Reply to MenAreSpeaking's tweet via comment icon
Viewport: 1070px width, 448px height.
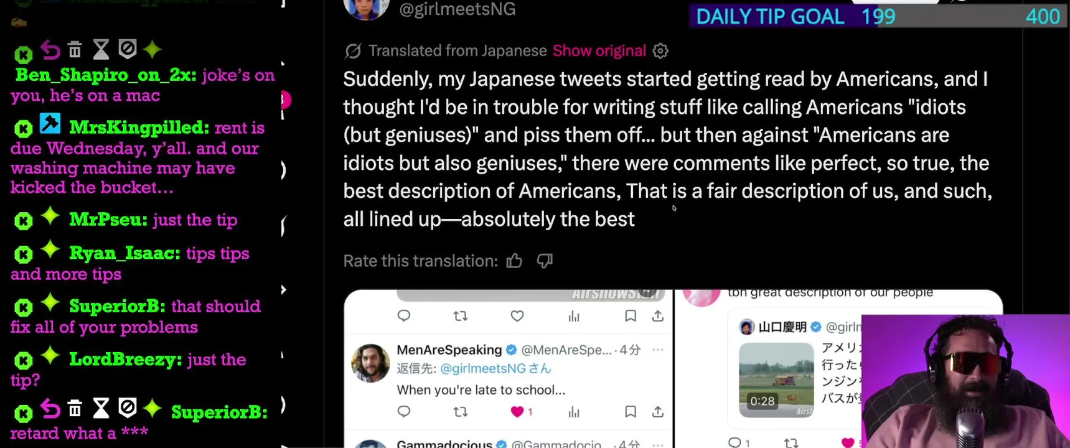pos(404,411)
